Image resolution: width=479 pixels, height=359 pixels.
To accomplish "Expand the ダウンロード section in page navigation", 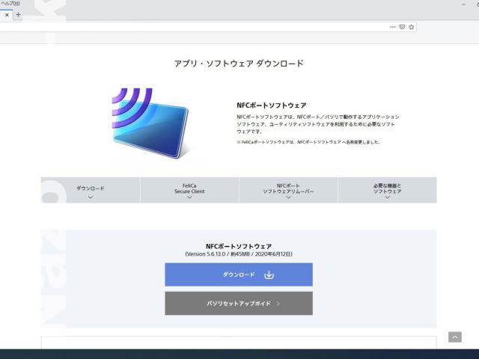I will coord(91,190).
